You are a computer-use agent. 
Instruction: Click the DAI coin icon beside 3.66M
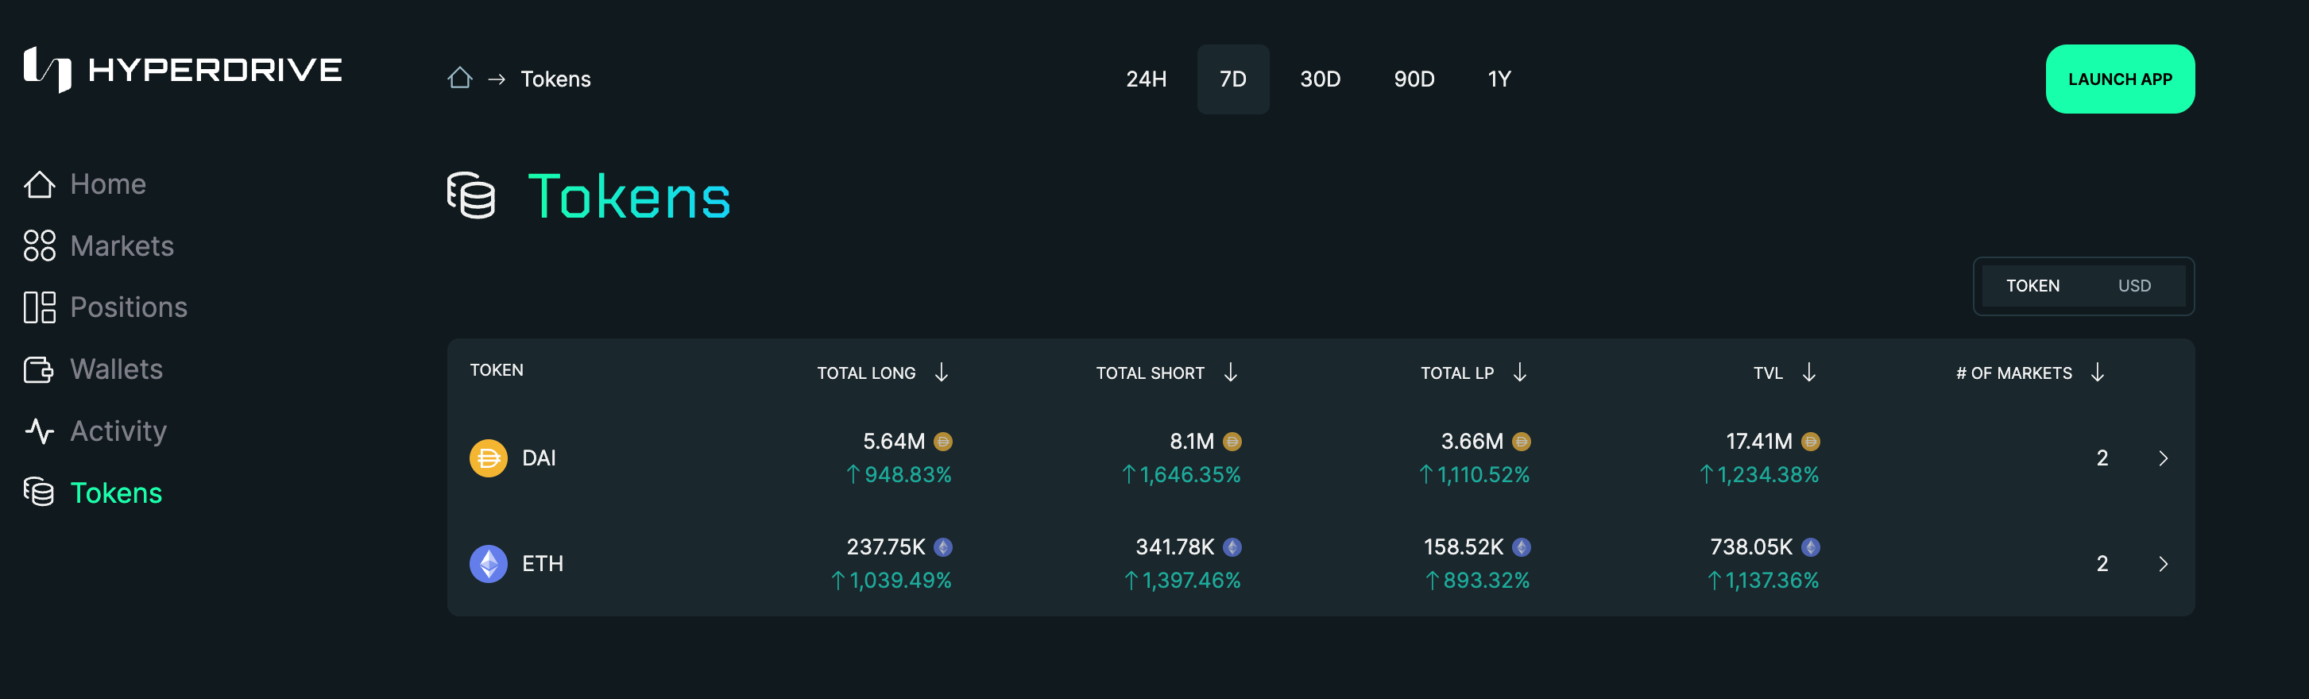[1521, 442]
